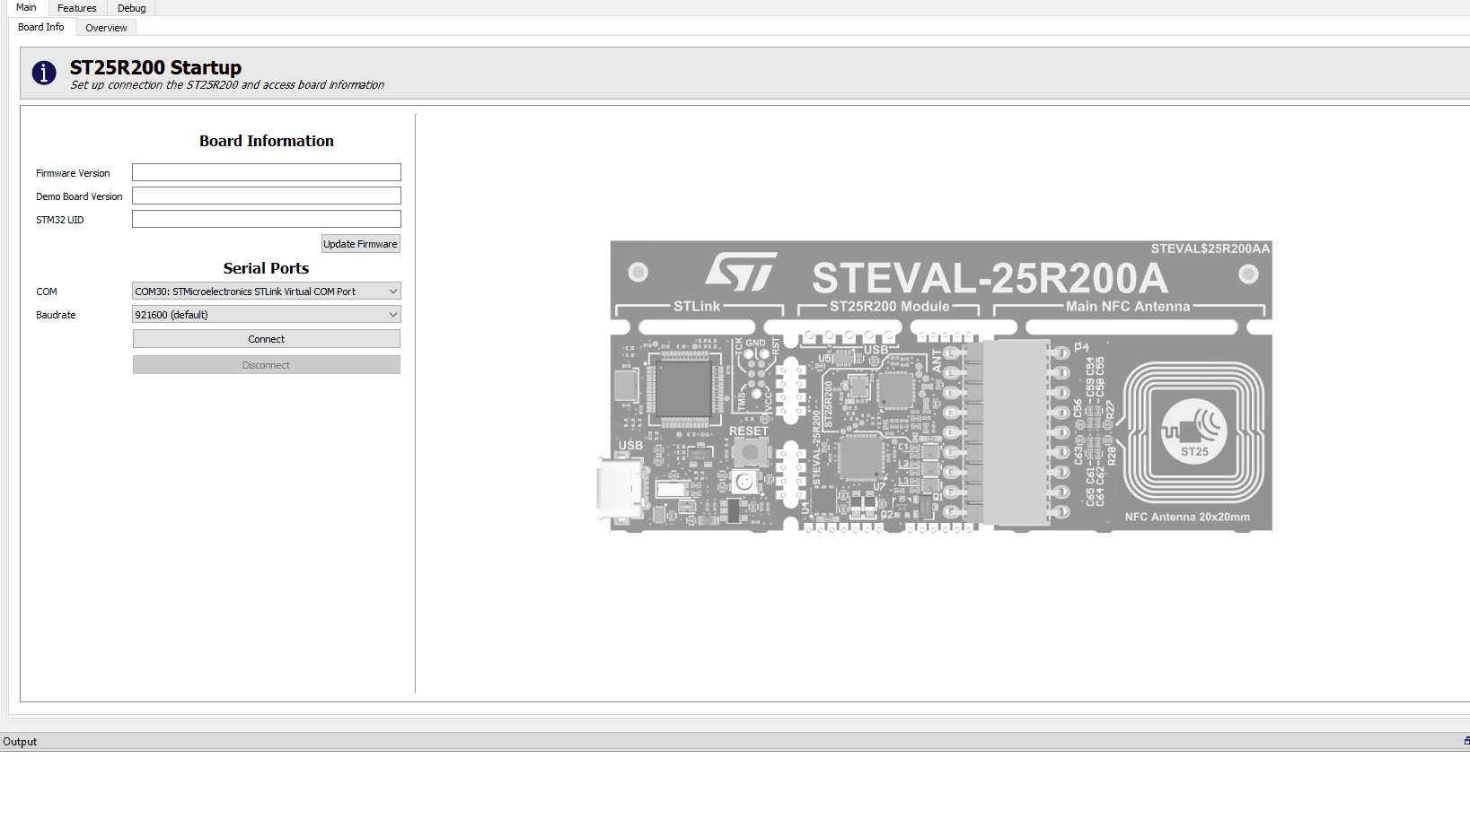Screen dimensions: 1470x827
Task: Open the Features tab
Action: [x=77, y=8]
